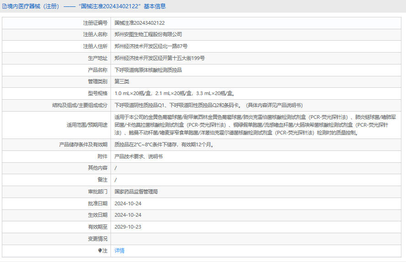The image size is (406, 262).
Task: Select the intended use paragraph starting 适用于本公司的
Action: [x=255, y=125]
